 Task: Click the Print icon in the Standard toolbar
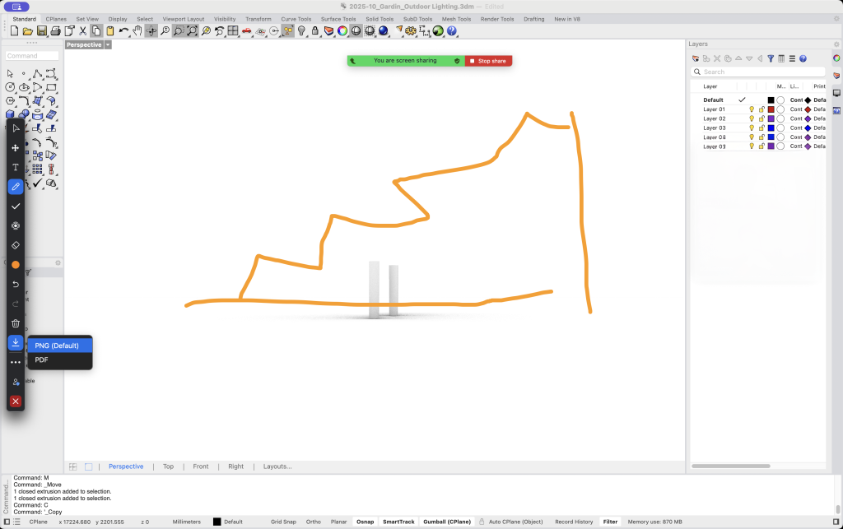[x=55, y=31]
